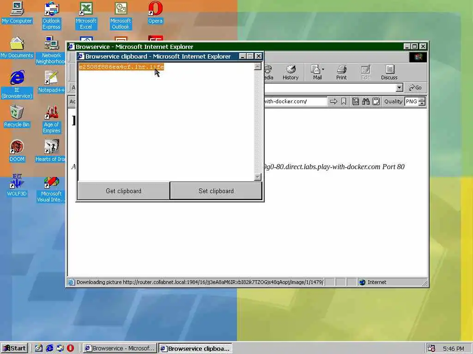
Task: Select the Outlook Express desktop icon
Action: 51,16
